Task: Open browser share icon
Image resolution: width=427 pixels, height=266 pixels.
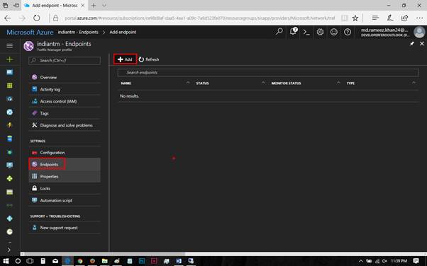Action: point(405,18)
